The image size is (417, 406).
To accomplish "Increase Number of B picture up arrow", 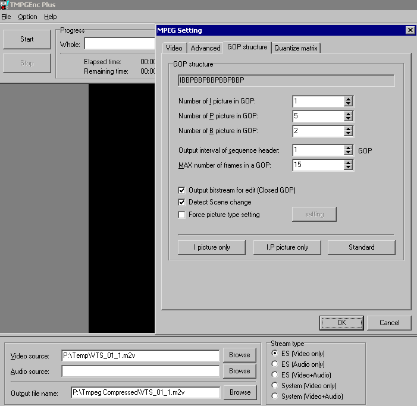I will (348, 128).
